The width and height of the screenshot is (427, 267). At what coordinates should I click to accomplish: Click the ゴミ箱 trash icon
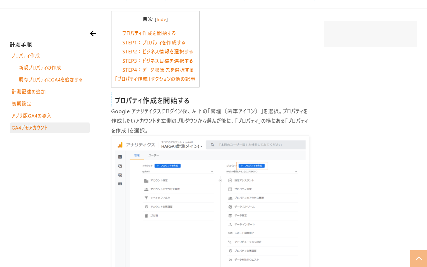[146, 216]
